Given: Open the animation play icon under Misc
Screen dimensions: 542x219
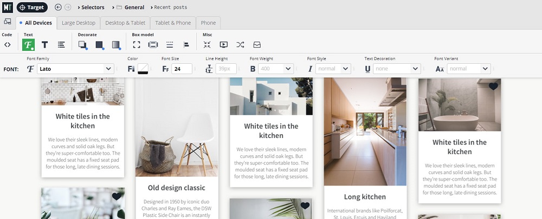Looking at the screenshot, I should tap(223, 45).
